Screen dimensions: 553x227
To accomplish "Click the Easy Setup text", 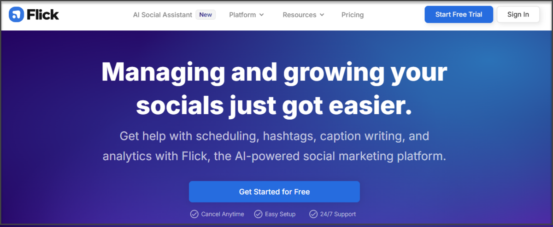I will point(280,214).
